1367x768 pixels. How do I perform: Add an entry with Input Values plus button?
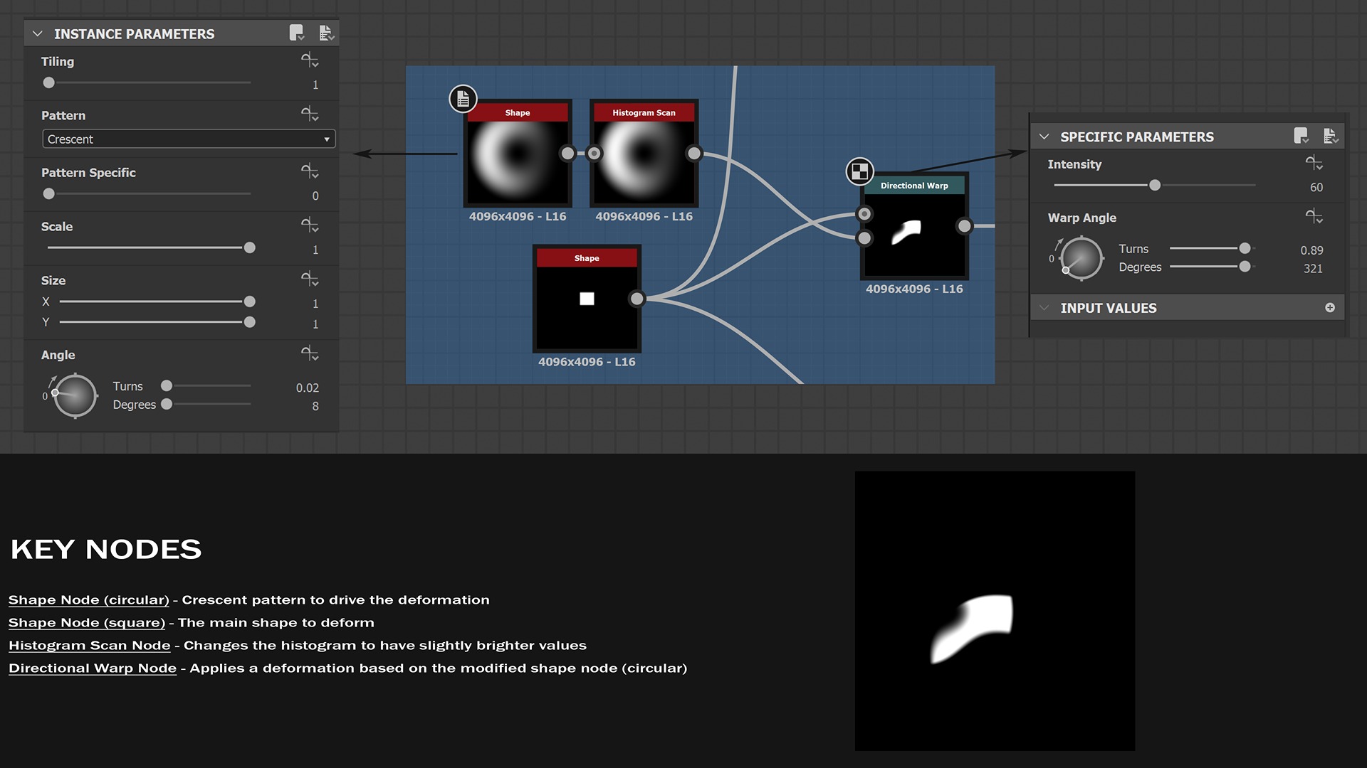tap(1329, 308)
